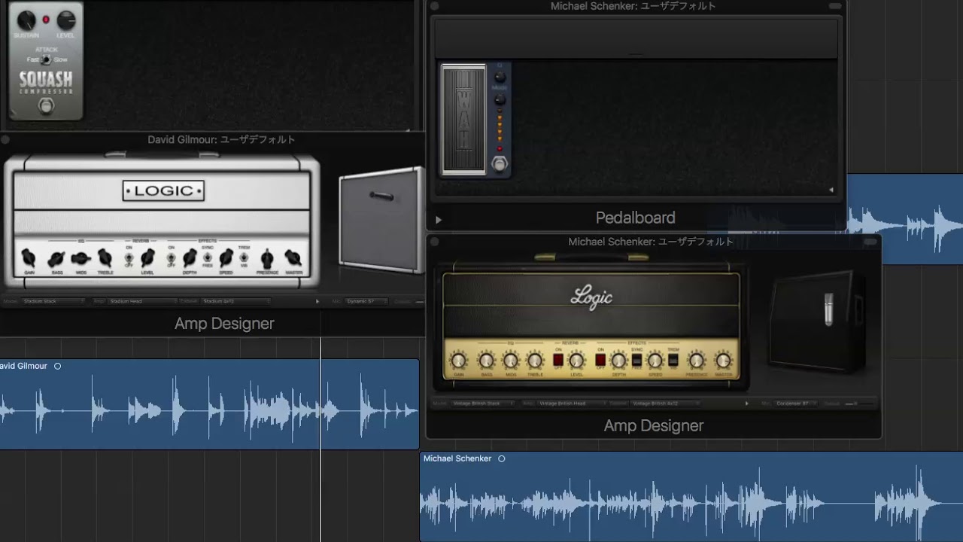Click the Michael Schenker Pedalboard window title
Image resolution: width=963 pixels, height=542 pixels.
coord(633,6)
